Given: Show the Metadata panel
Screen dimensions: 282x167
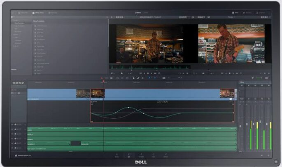Looking at the screenshot, I should [x=247, y=13].
